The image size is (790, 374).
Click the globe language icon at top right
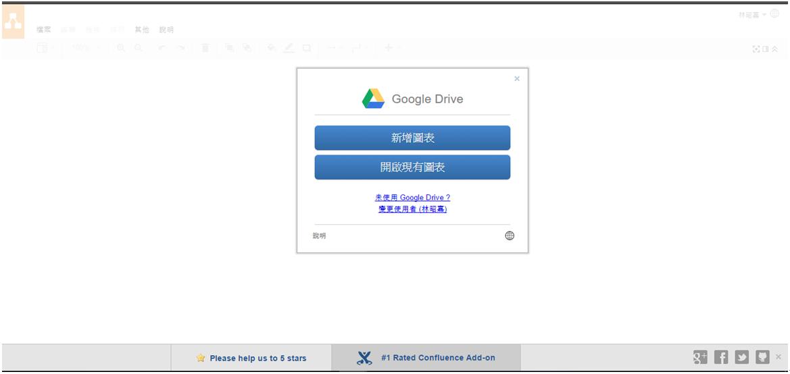tap(774, 14)
